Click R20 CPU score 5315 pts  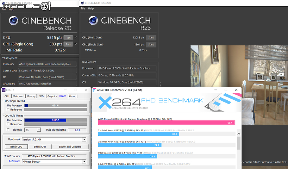pyautogui.click(x=55, y=37)
